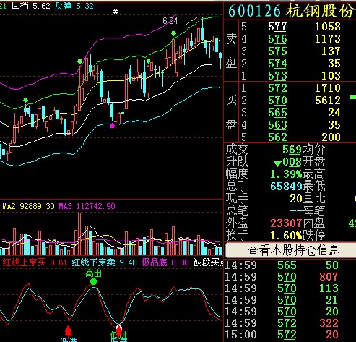This screenshot has width=356, height=342.
Task: Click the 卖盘 sell side label
Action: click(x=231, y=51)
